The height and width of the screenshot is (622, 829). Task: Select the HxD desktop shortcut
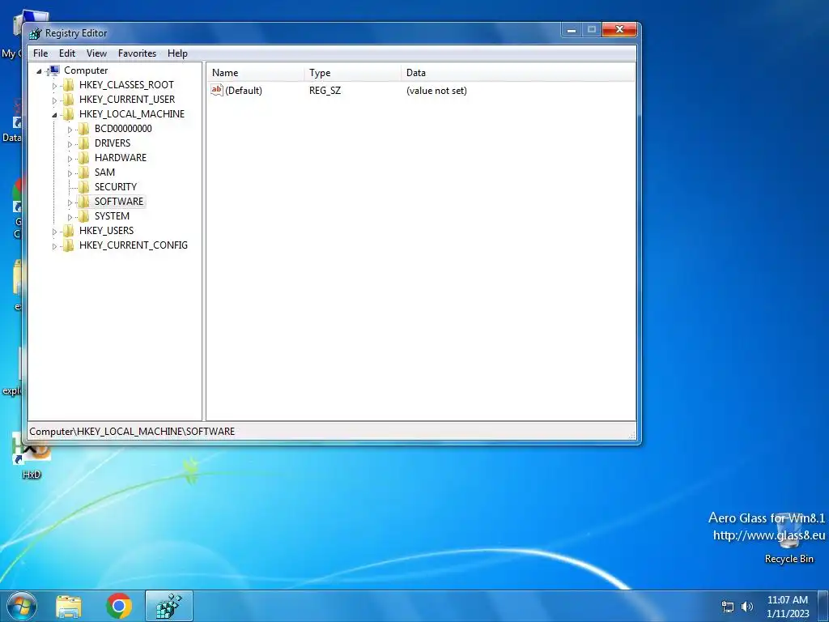[32, 456]
